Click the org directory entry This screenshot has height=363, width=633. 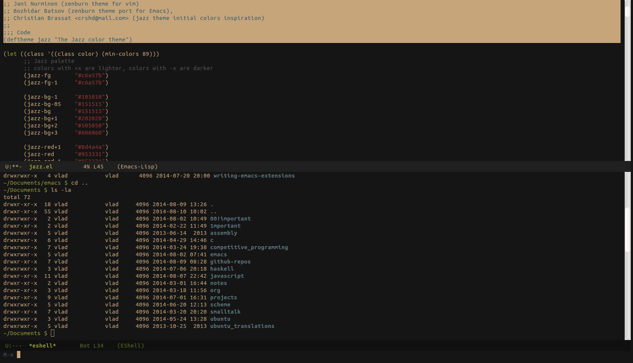click(x=215, y=290)
